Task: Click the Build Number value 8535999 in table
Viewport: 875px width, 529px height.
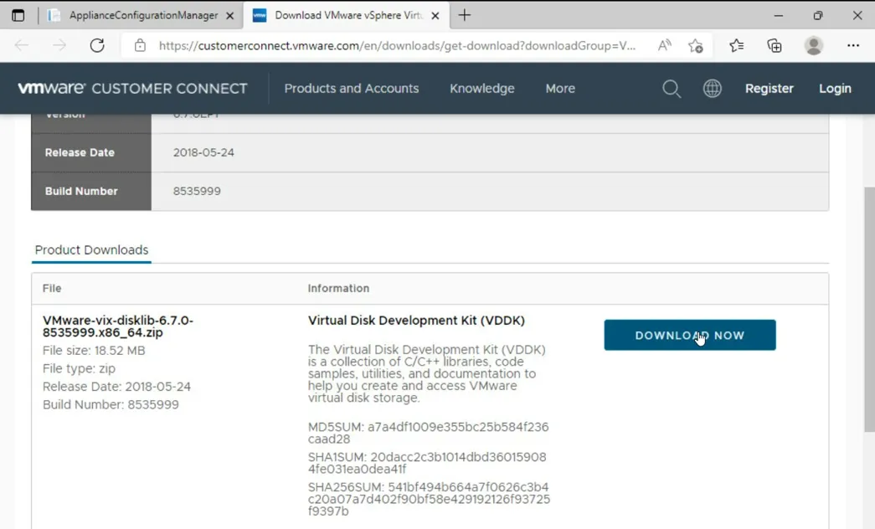Action: tap(197, 191)
